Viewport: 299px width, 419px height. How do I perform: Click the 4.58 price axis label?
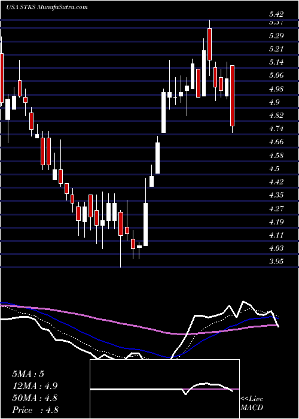click(276, 155)
